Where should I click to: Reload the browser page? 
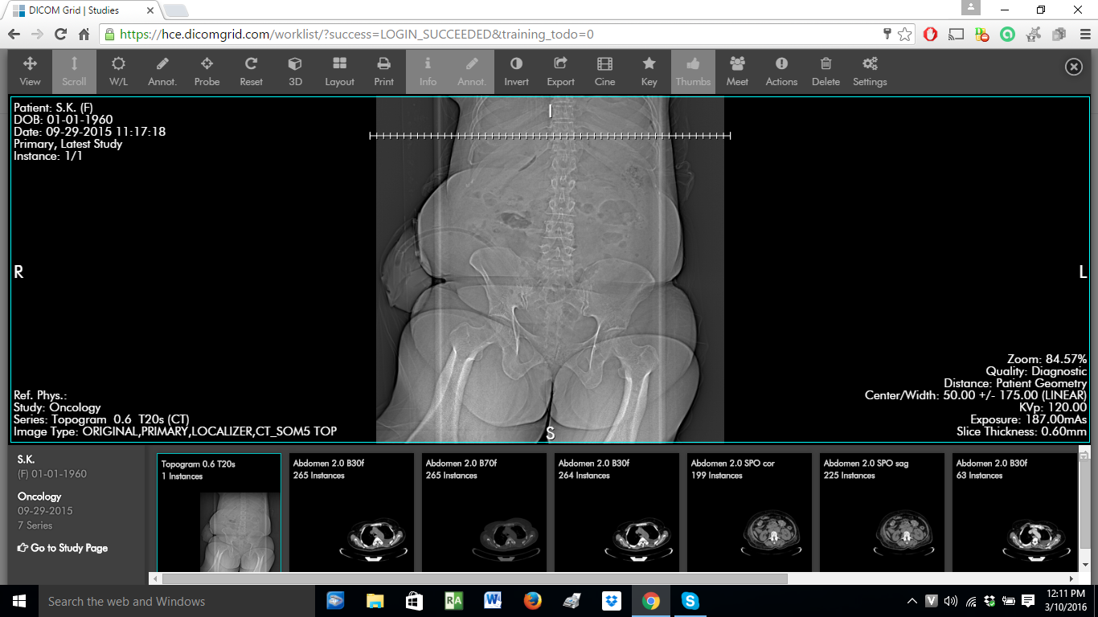60,35
